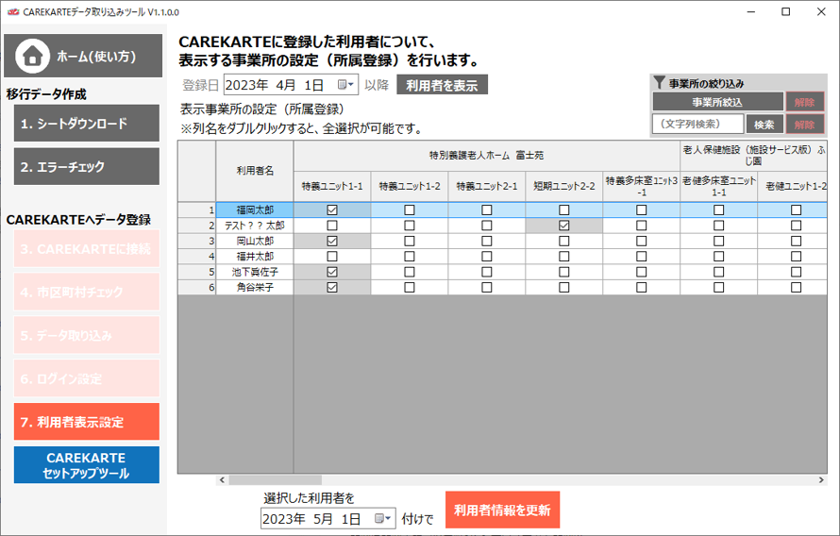Click the 特養ユニット1-2 column header
The height and width of the screenshot is (536, 840).
pos(410,186)
